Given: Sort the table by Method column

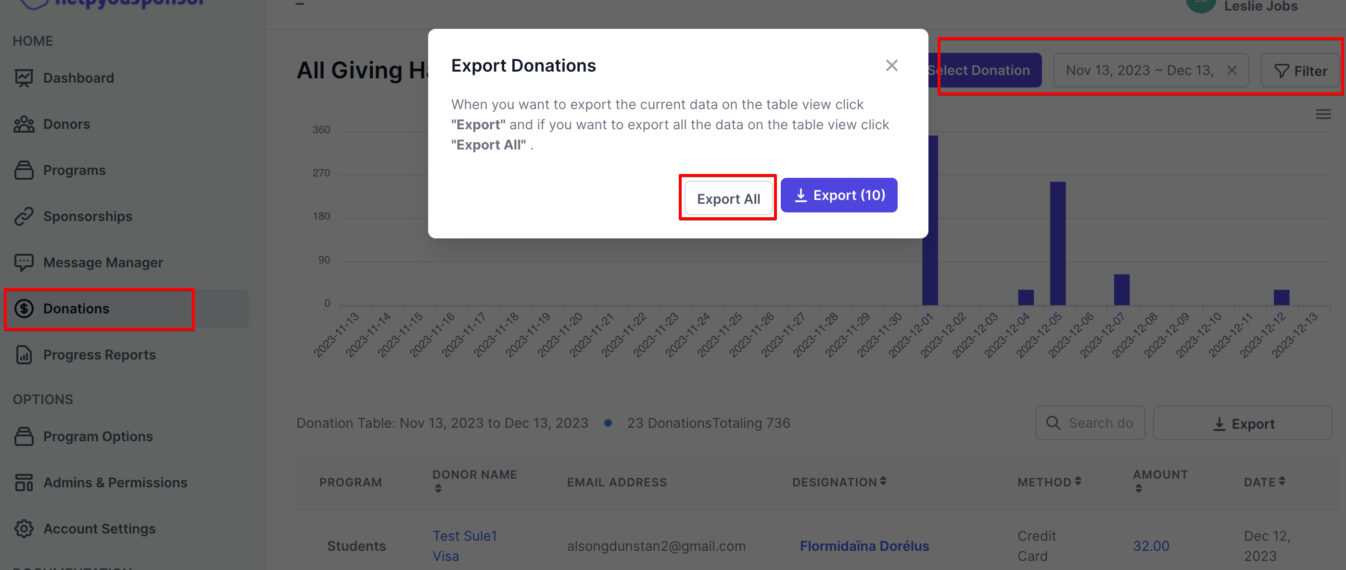Looking at the screenshot, I should [x=1049, y=482].
